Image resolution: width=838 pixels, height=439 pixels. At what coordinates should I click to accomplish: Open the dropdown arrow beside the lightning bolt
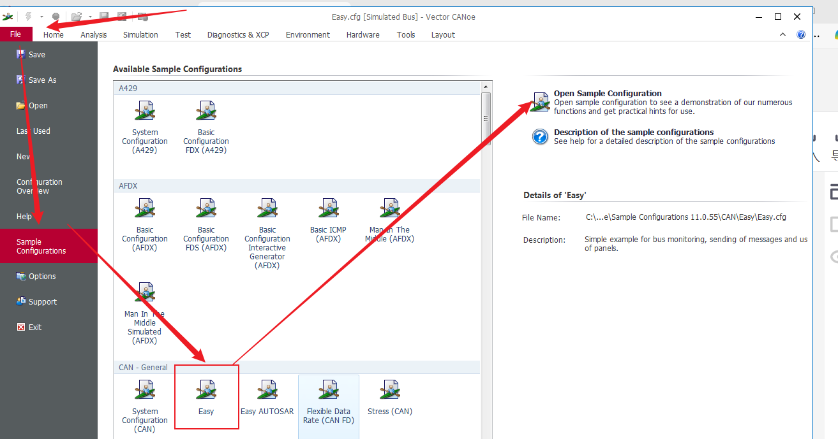pos(41,17)
